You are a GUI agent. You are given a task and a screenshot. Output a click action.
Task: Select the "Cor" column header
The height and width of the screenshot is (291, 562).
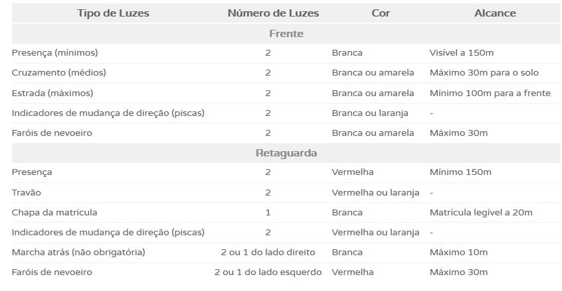pos(381,13)
